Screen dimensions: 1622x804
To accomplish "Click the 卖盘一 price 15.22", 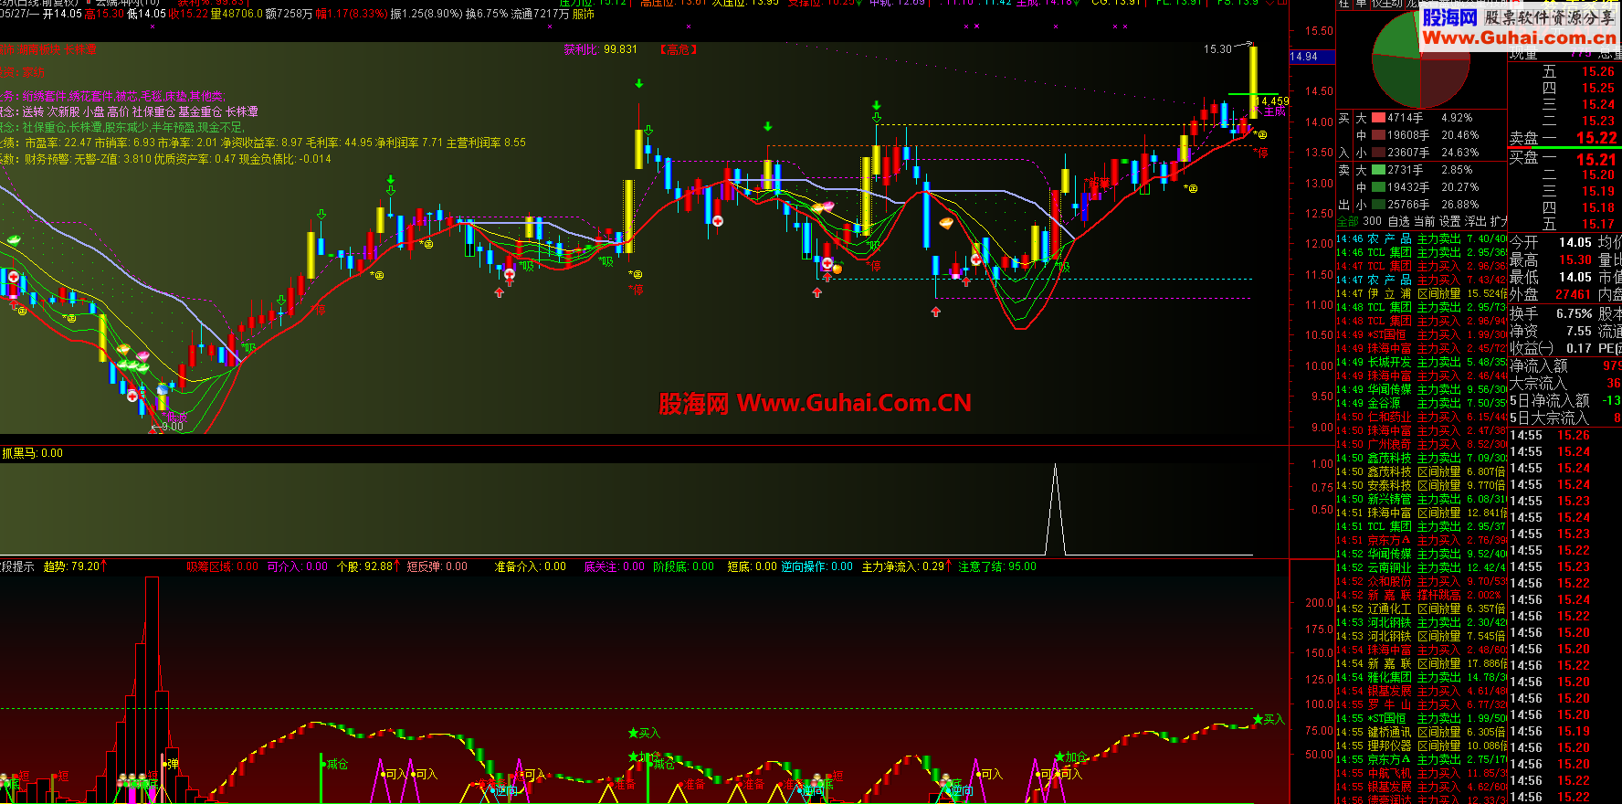I will [x=1596, y=138].
